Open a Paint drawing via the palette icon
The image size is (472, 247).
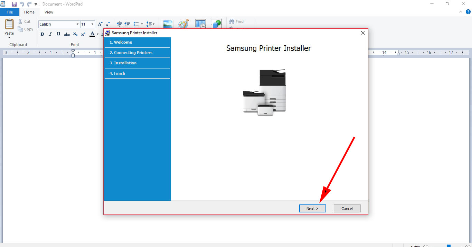[x=183, y=24]
